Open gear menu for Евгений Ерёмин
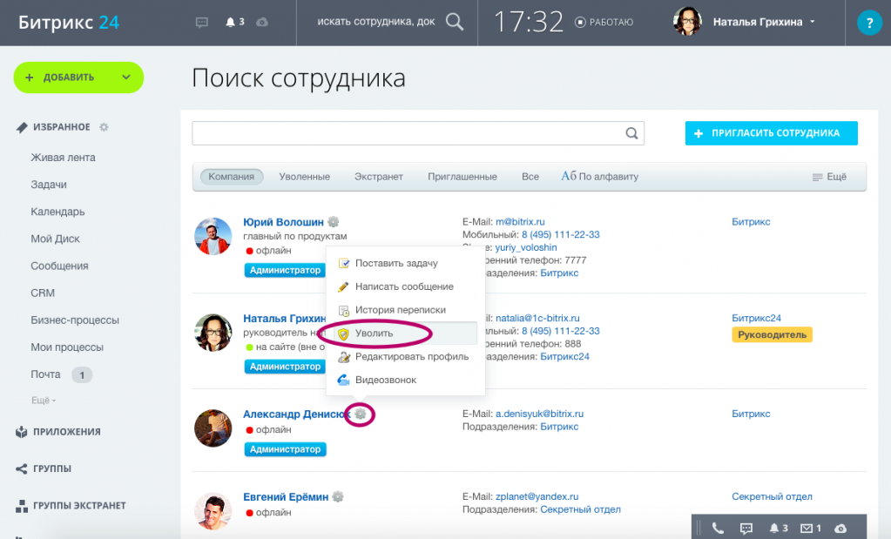This screenshot has width=891, height=539. coord(338,496)
